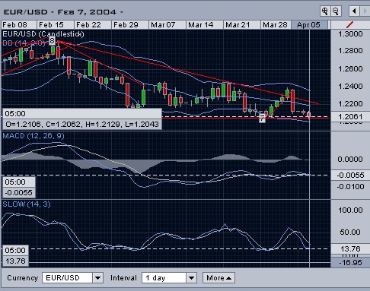
Task: Click the Feb 08 date header
Action: (x=19, y=25)
